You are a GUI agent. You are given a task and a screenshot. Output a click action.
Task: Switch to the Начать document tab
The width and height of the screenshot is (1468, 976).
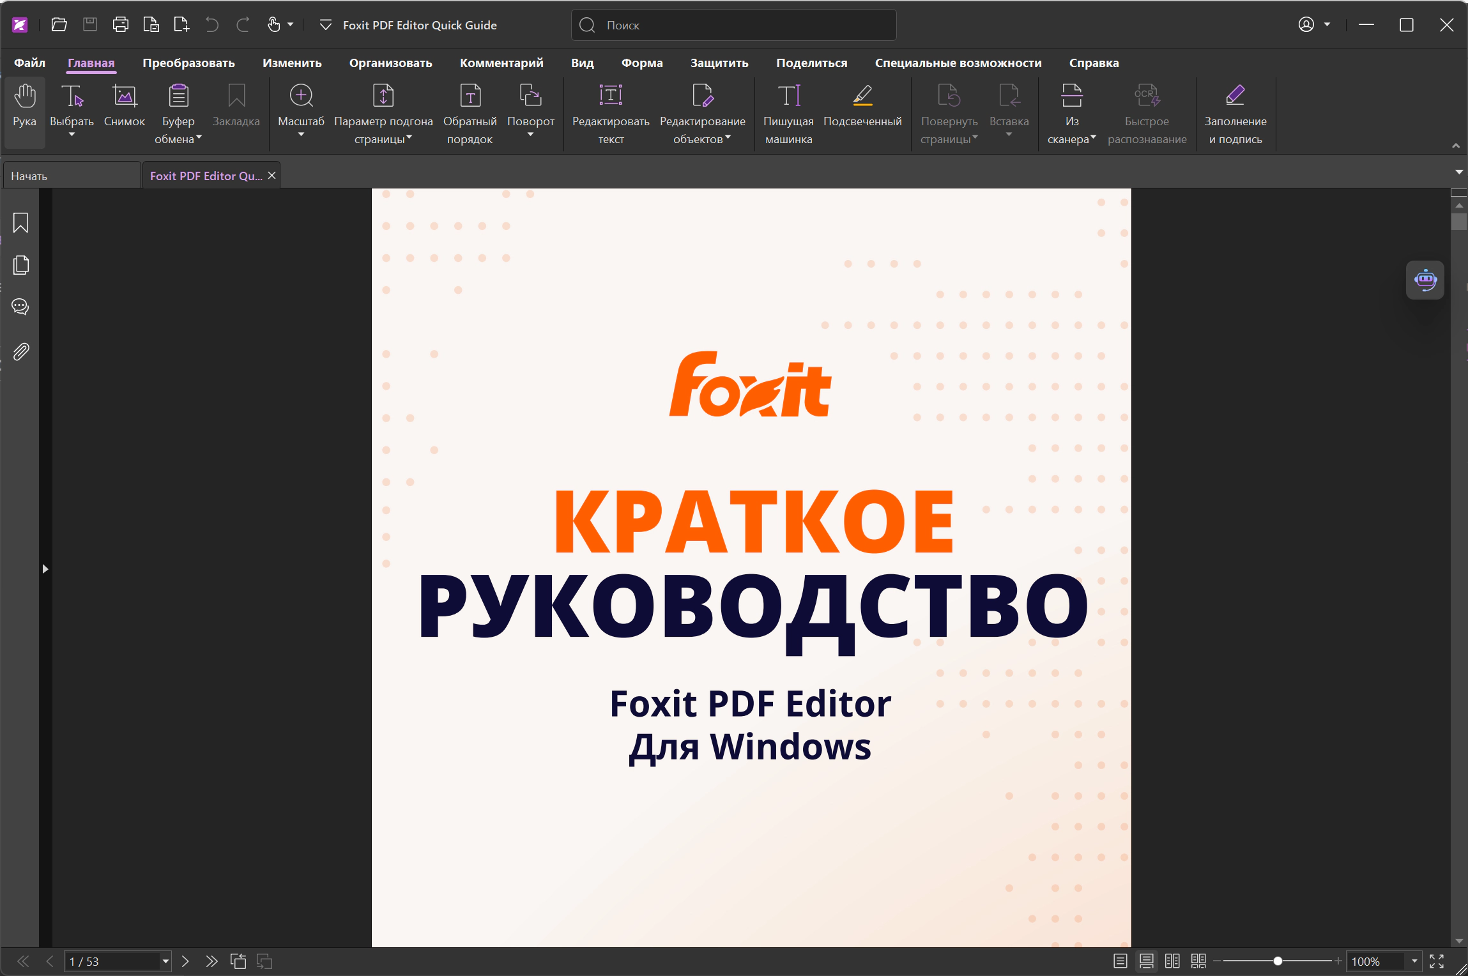coord(72,176)
